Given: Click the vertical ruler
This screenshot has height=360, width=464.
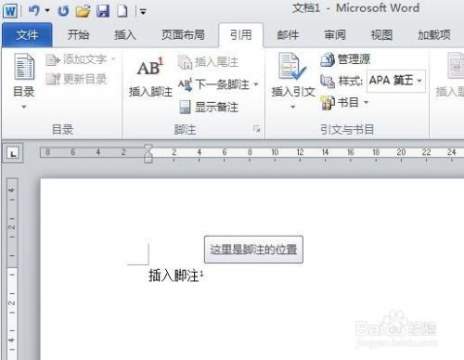Looking at the screenshot, I should pyautogui.click(x=12, y=269).
